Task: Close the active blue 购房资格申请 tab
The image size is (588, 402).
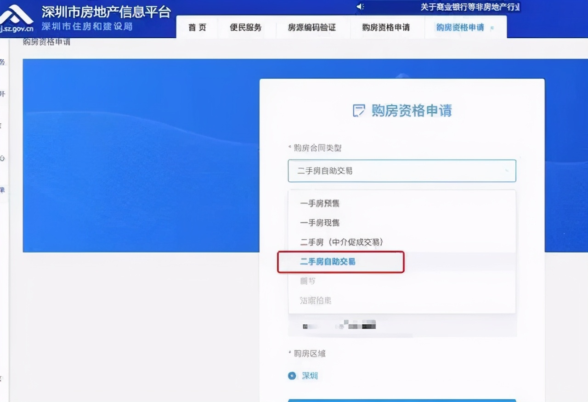Action: 492,28
